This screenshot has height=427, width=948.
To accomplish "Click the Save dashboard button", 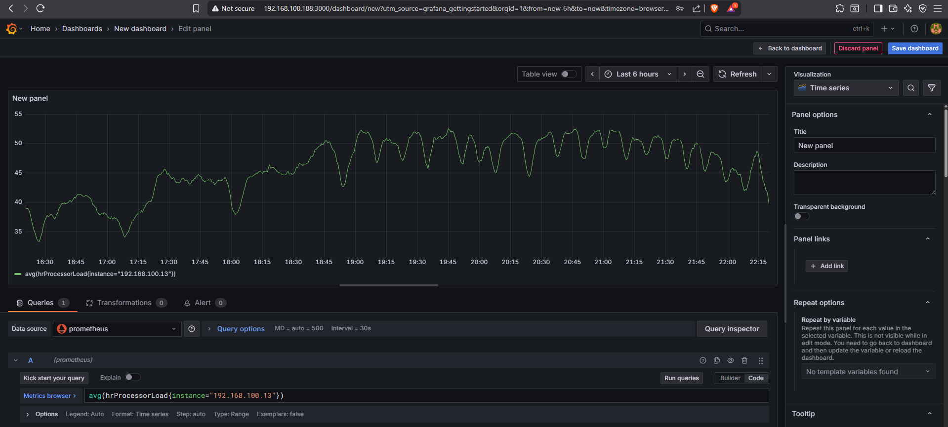I will click(x=915, y=48).
